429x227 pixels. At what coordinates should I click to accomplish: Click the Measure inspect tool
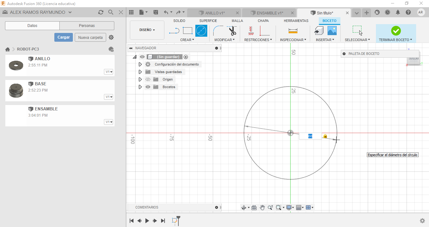(x=293, y=31)
